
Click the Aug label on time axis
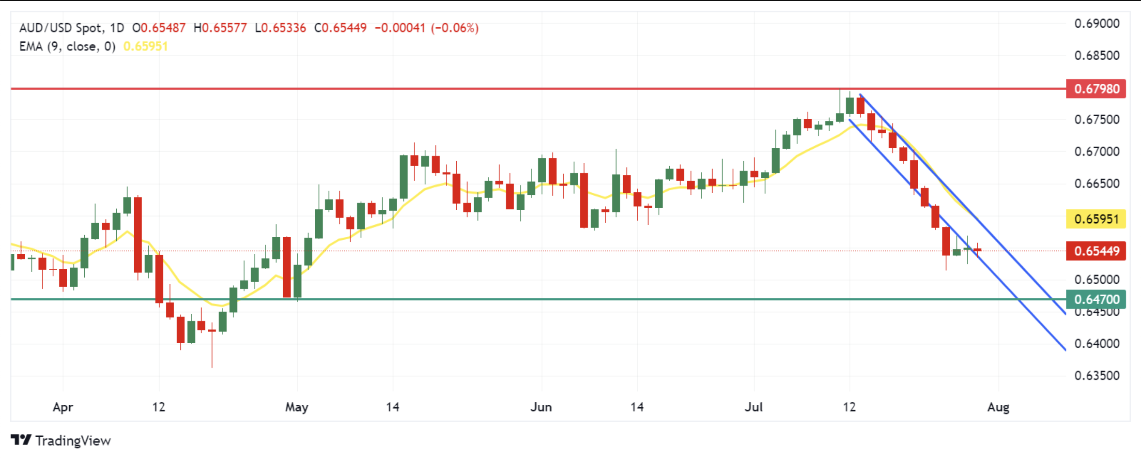click(998, 407)
